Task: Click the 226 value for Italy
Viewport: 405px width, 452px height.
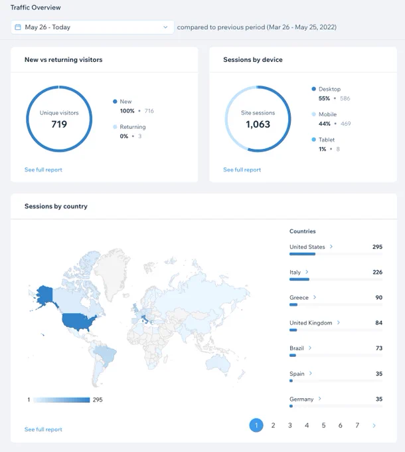Action: coord(377,272)
